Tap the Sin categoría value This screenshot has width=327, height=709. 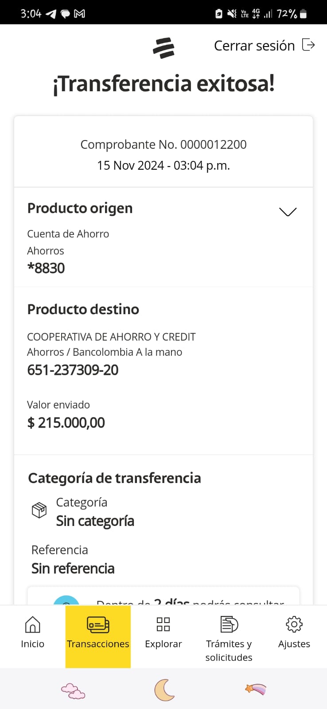[95, 521]
